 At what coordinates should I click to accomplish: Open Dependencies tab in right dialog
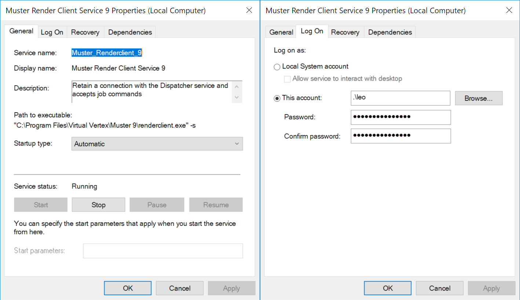[390, 32]
